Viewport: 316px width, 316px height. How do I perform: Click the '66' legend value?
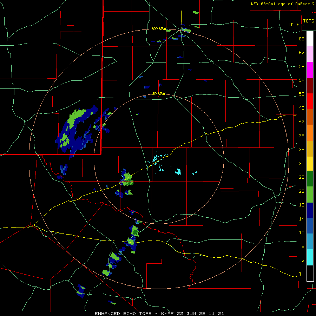pyautogui.click(x=302, y=39)
